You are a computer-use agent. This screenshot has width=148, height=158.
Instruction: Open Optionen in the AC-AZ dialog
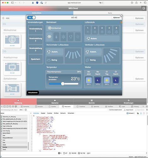pyautogui.click(x=117, y=18)
